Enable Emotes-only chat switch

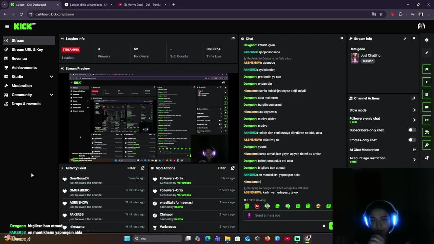click(x=412, y=140)
